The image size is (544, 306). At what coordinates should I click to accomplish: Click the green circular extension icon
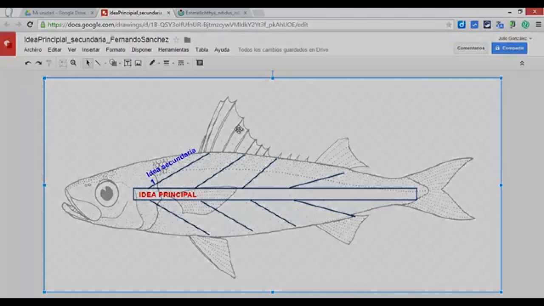tap(526, 25)
